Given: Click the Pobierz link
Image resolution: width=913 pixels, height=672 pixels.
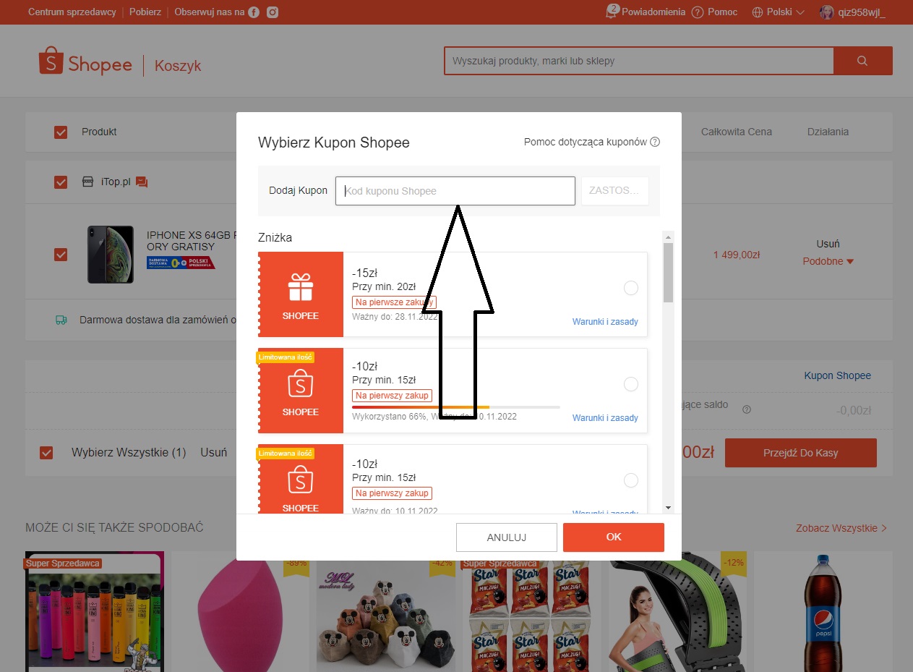Looking at the screenshot, I should (145, 12).
